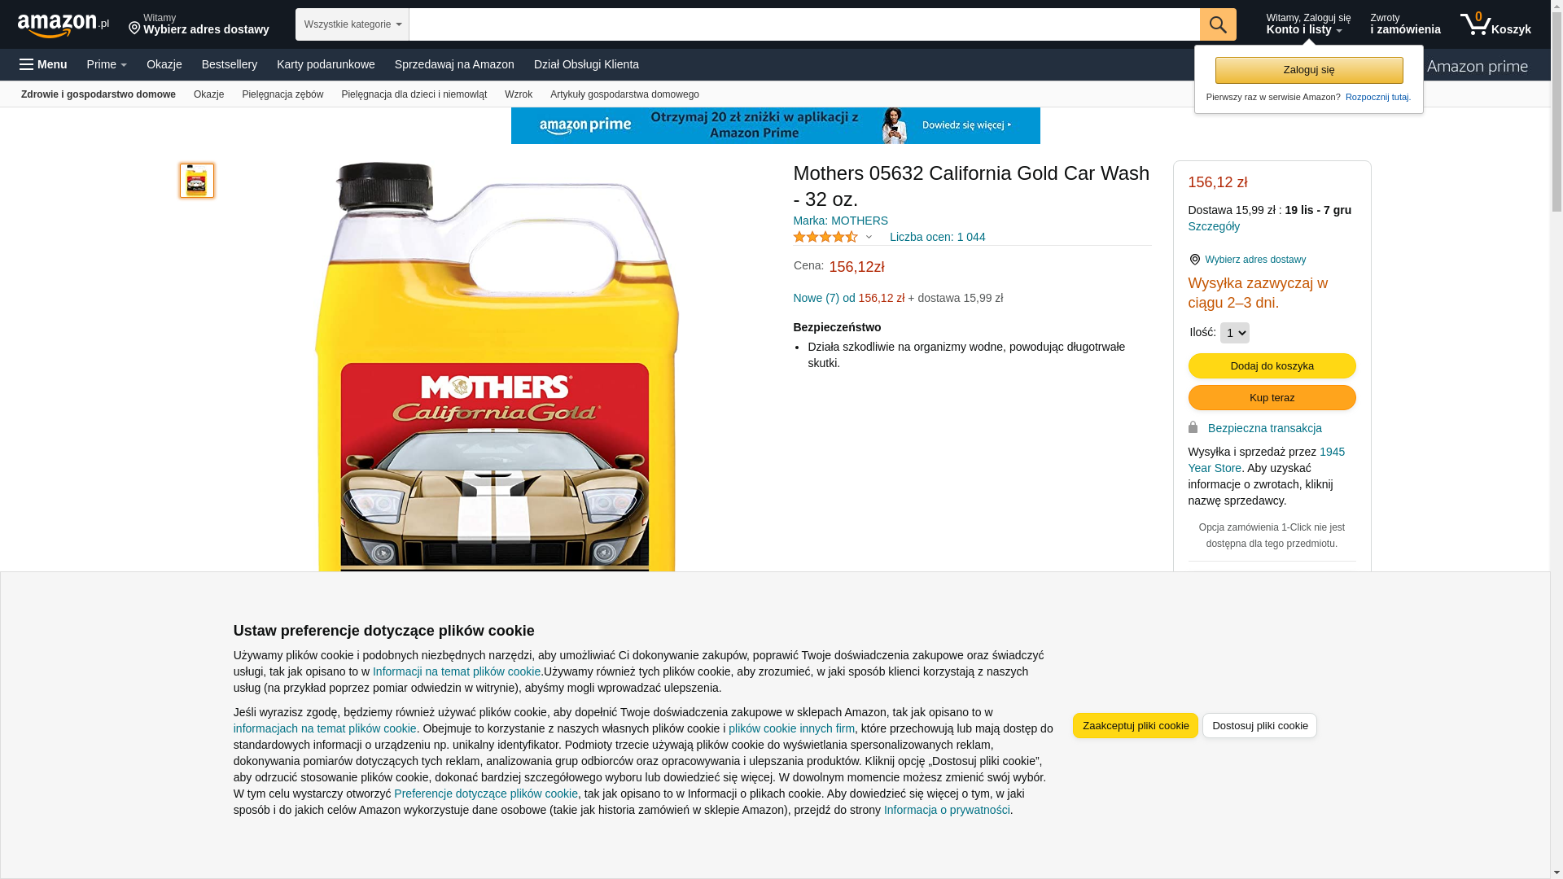
Task: Accept cookies with Zaakceptuj pliki cookie
Action: tap(1136, 726)
